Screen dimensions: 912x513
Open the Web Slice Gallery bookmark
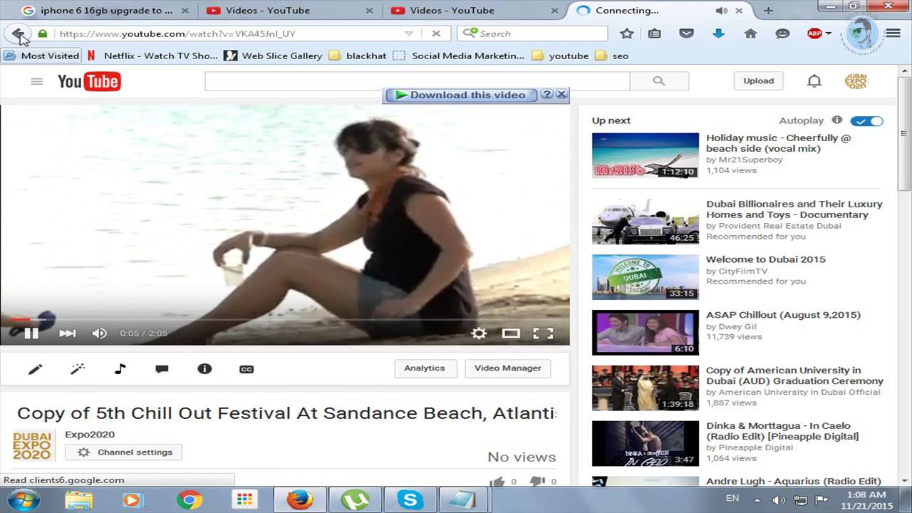273,56
